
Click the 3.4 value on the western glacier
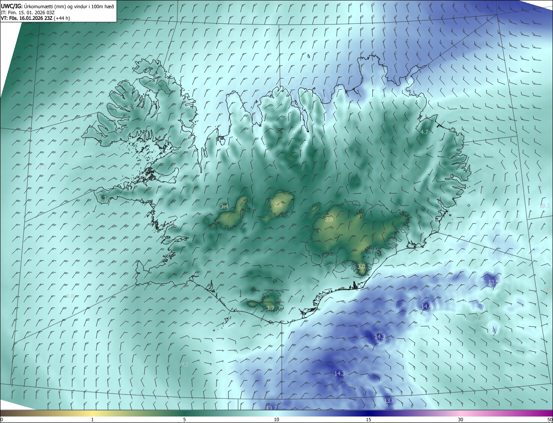tap(224, 206)
